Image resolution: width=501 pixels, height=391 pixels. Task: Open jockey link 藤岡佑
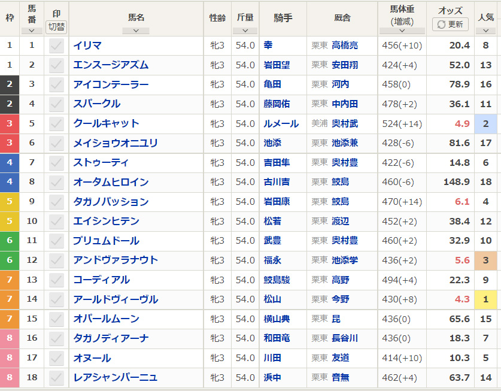277,104
